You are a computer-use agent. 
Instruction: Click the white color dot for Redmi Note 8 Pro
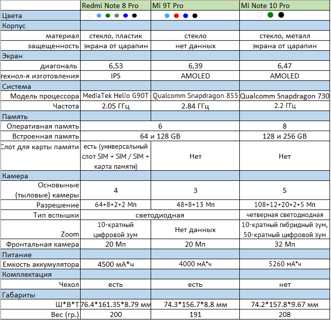[90, 16]
